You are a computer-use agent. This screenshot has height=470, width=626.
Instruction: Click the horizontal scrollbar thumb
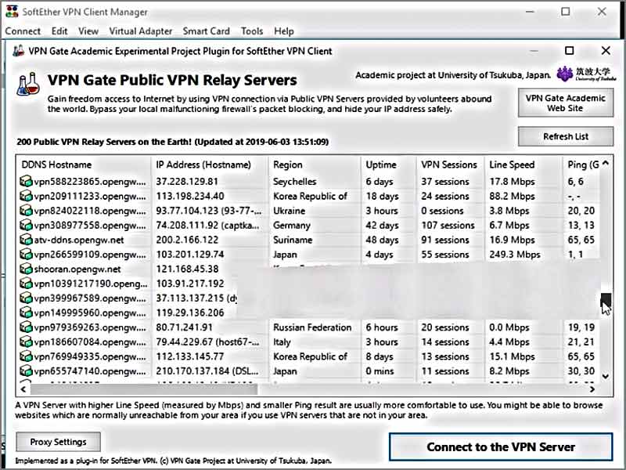[x=144, y=389]
